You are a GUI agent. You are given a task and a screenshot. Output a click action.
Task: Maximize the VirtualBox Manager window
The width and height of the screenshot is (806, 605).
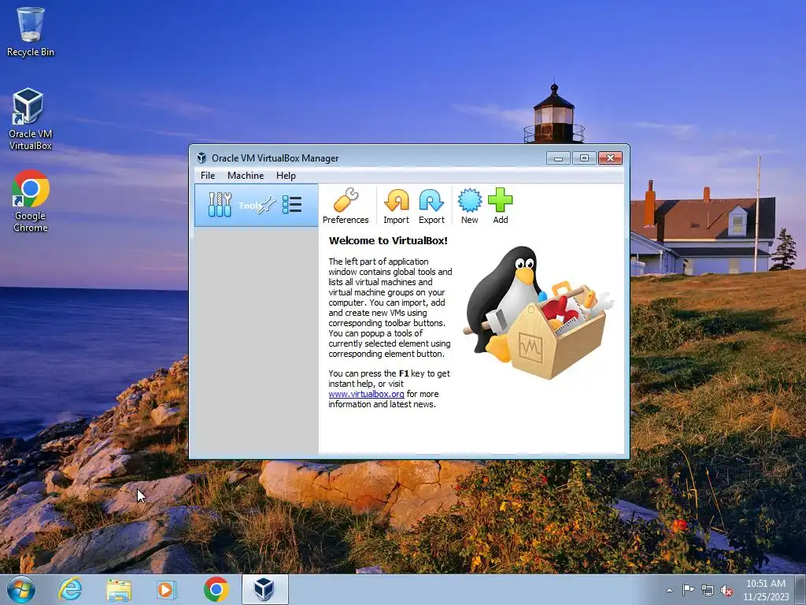[584, 158]
